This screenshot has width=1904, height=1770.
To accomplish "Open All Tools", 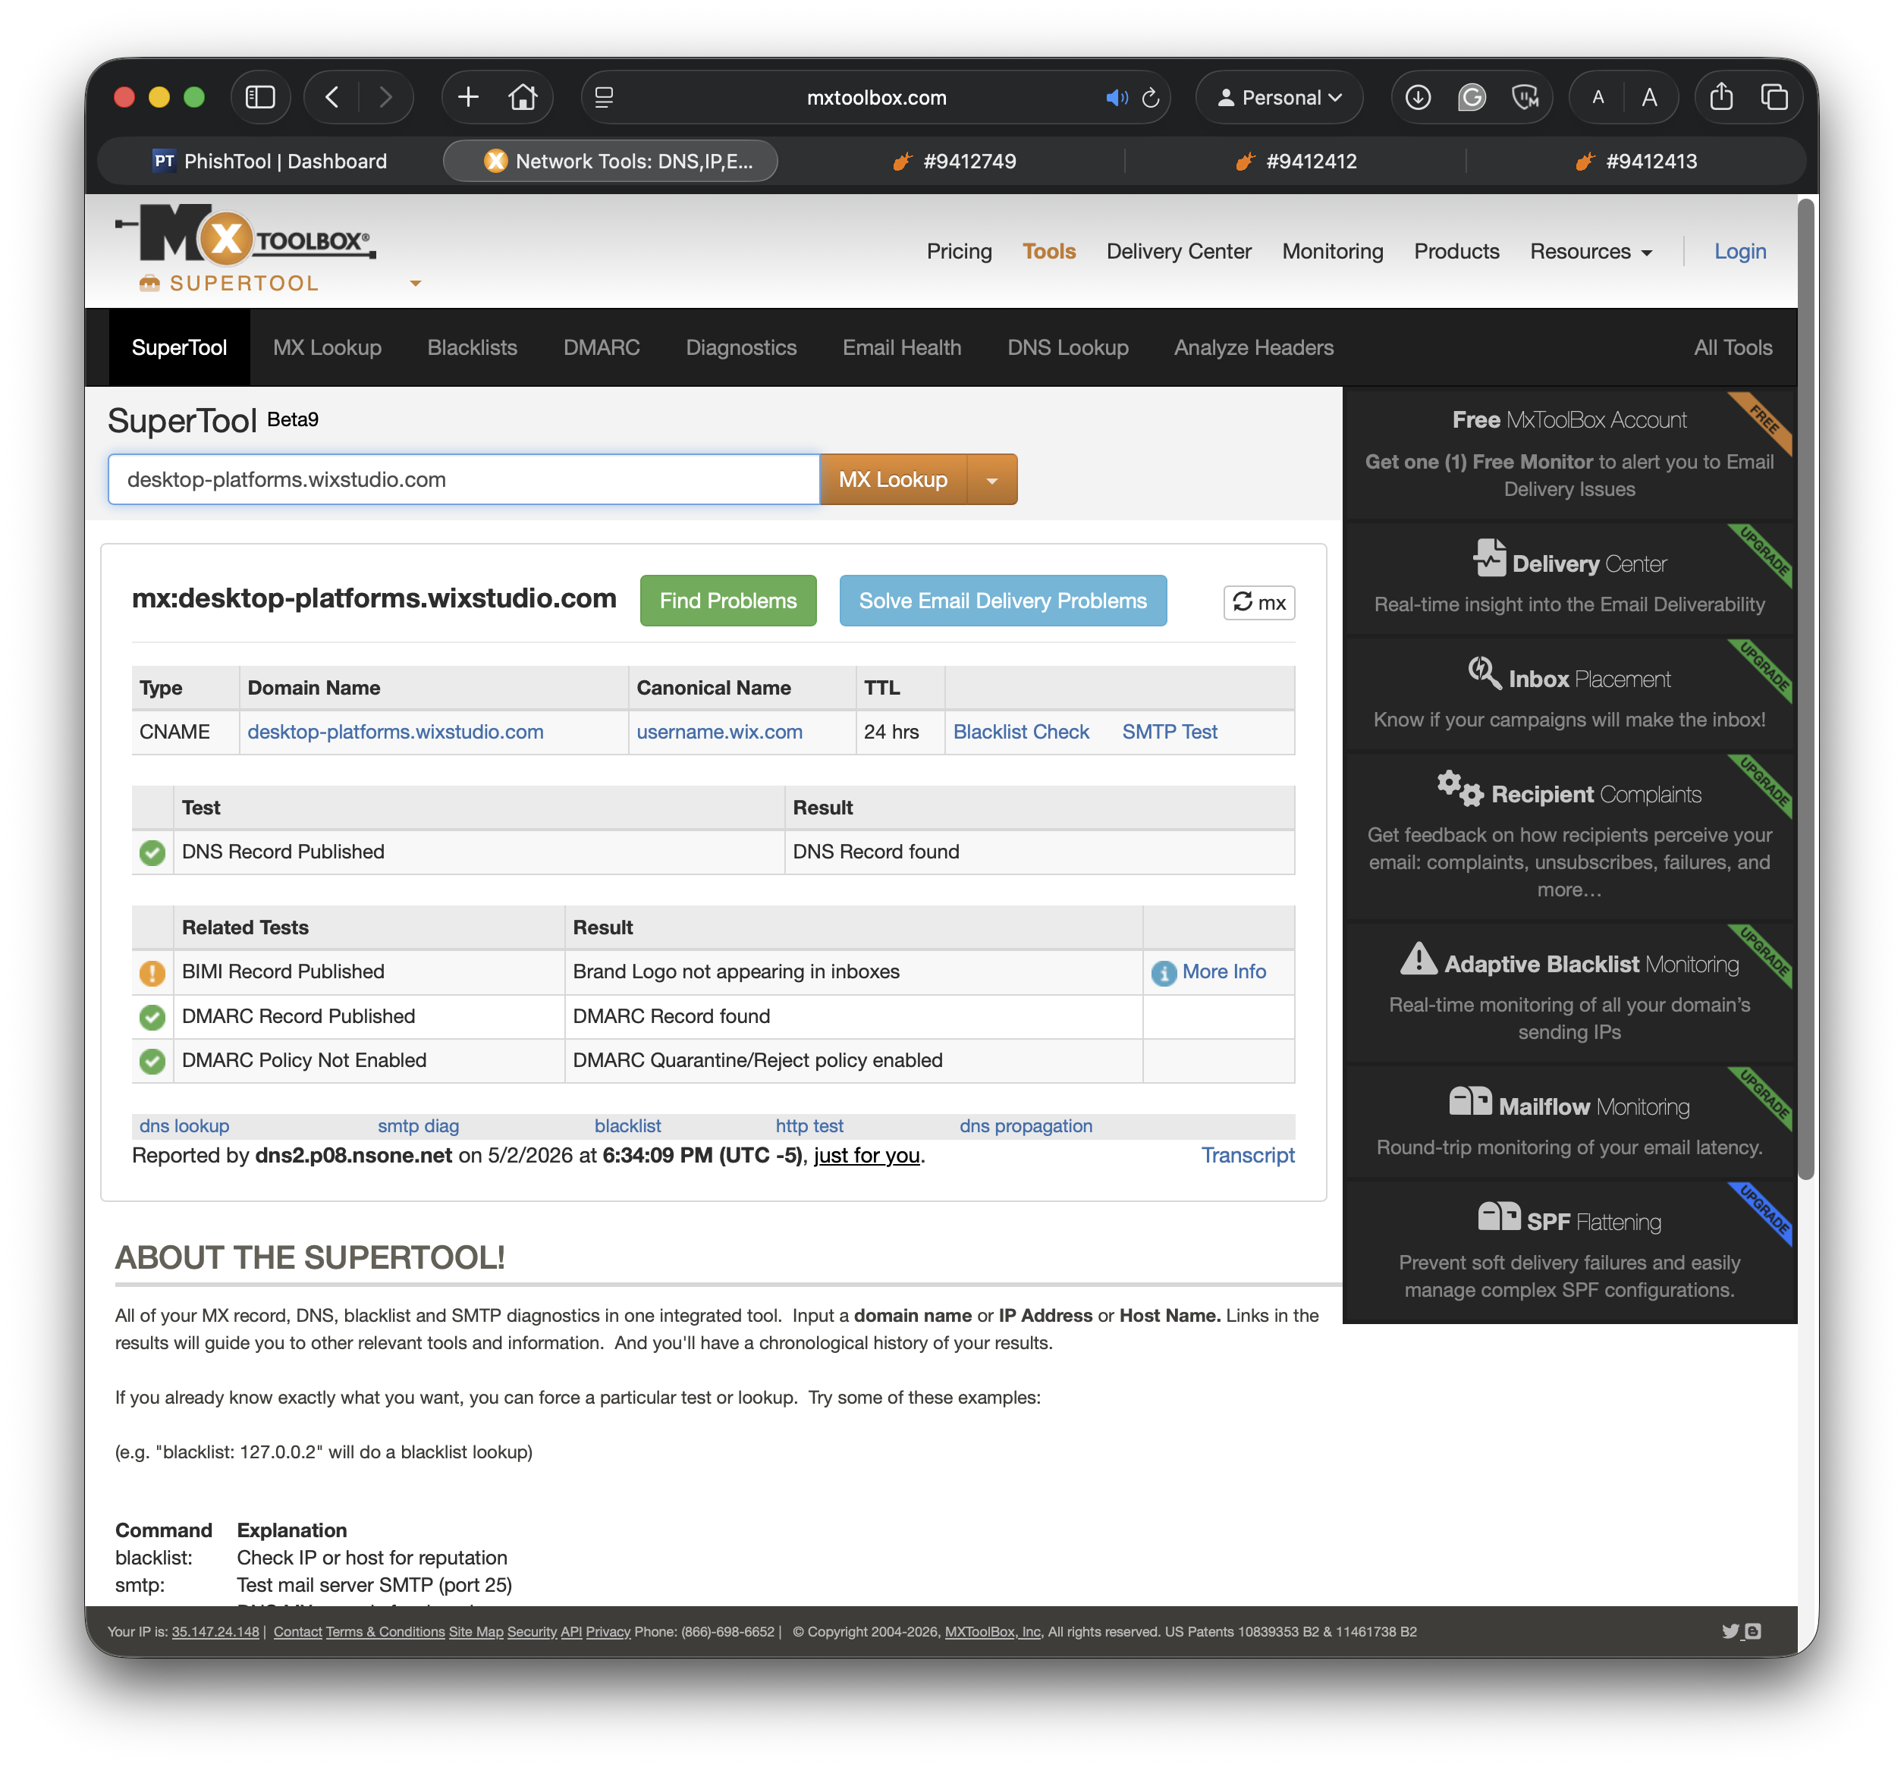I will tap(1733, 347).
